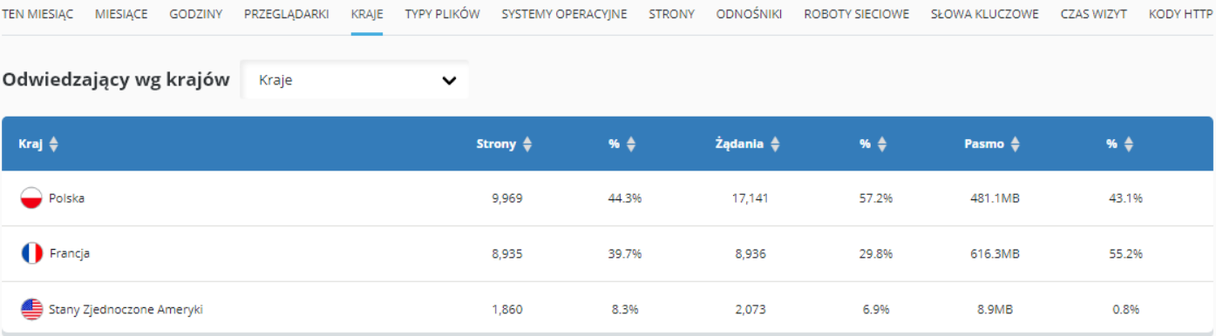Switch to the Kody HTTP tab
Image resolution: width=1216 pixels, height=336 pixels.
(1181, 15)
